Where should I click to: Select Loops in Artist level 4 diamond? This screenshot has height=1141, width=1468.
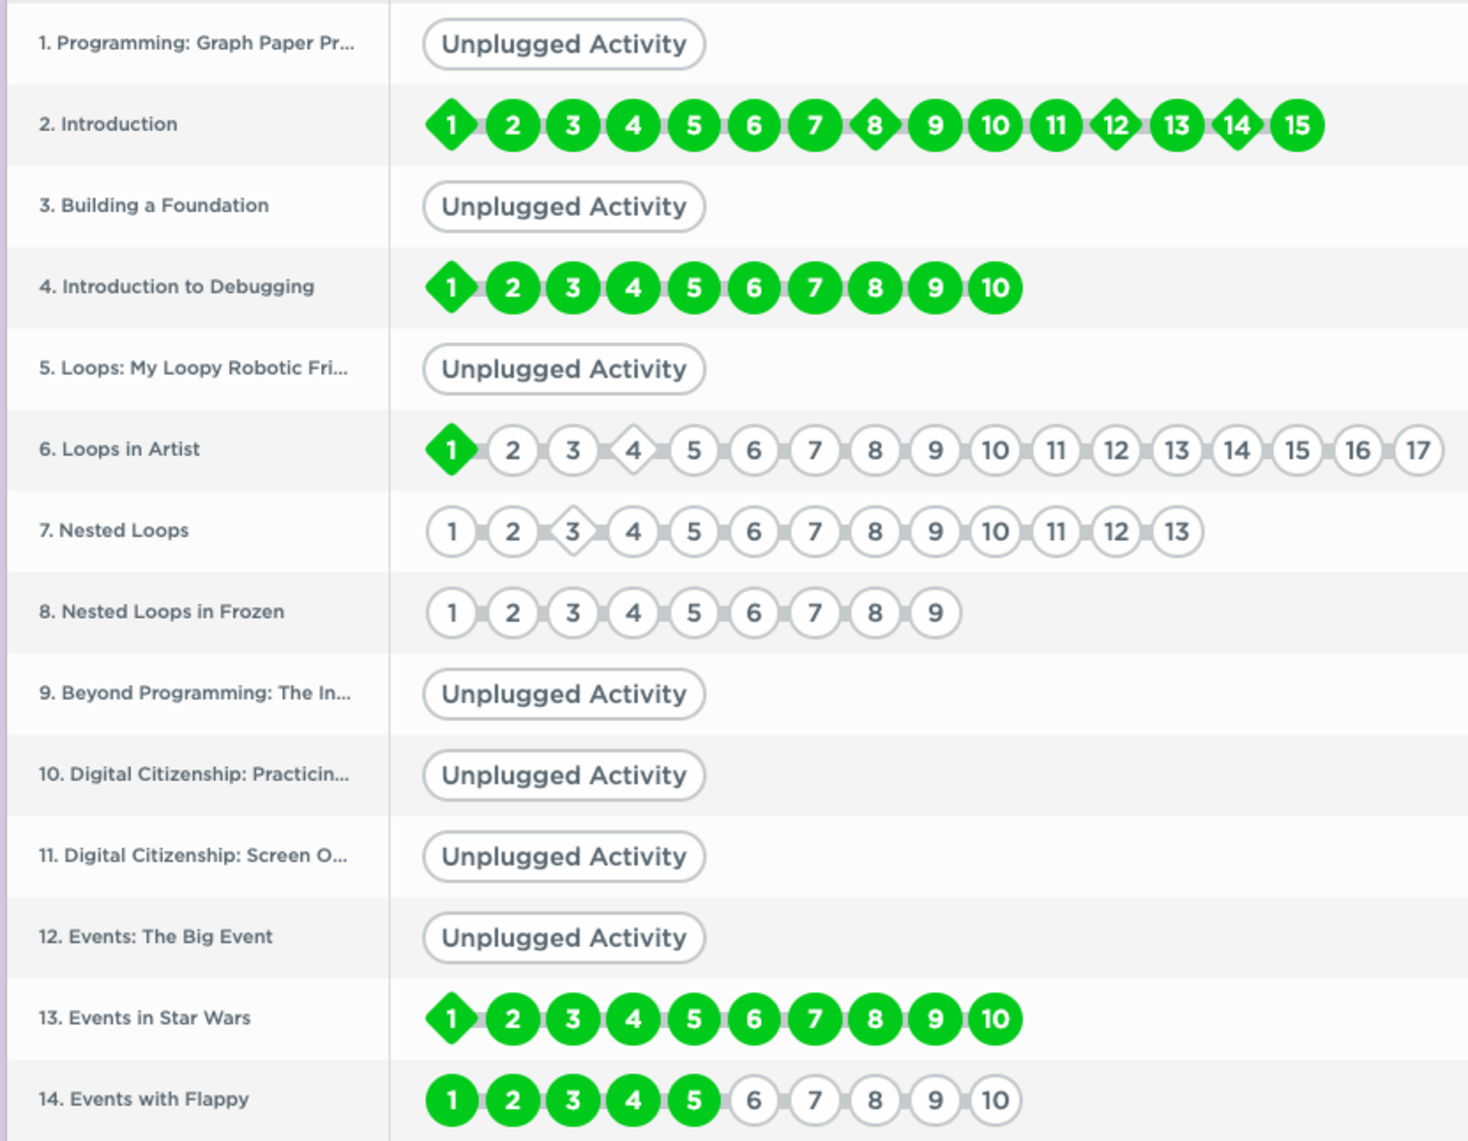point(633,450)
